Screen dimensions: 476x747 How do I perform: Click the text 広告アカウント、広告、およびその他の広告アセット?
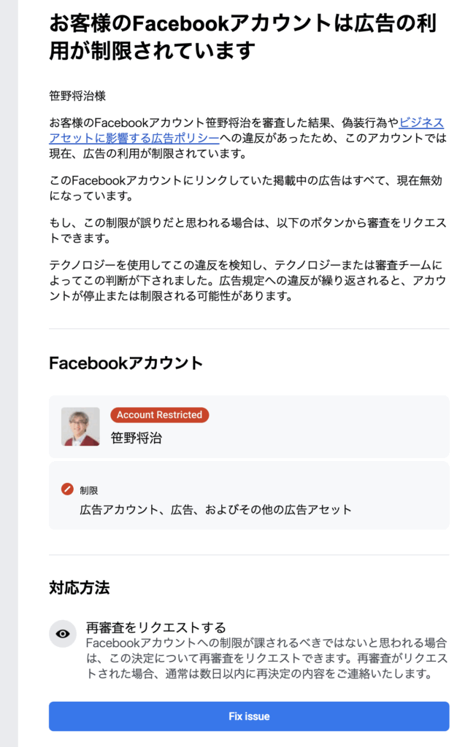(215, 509)
